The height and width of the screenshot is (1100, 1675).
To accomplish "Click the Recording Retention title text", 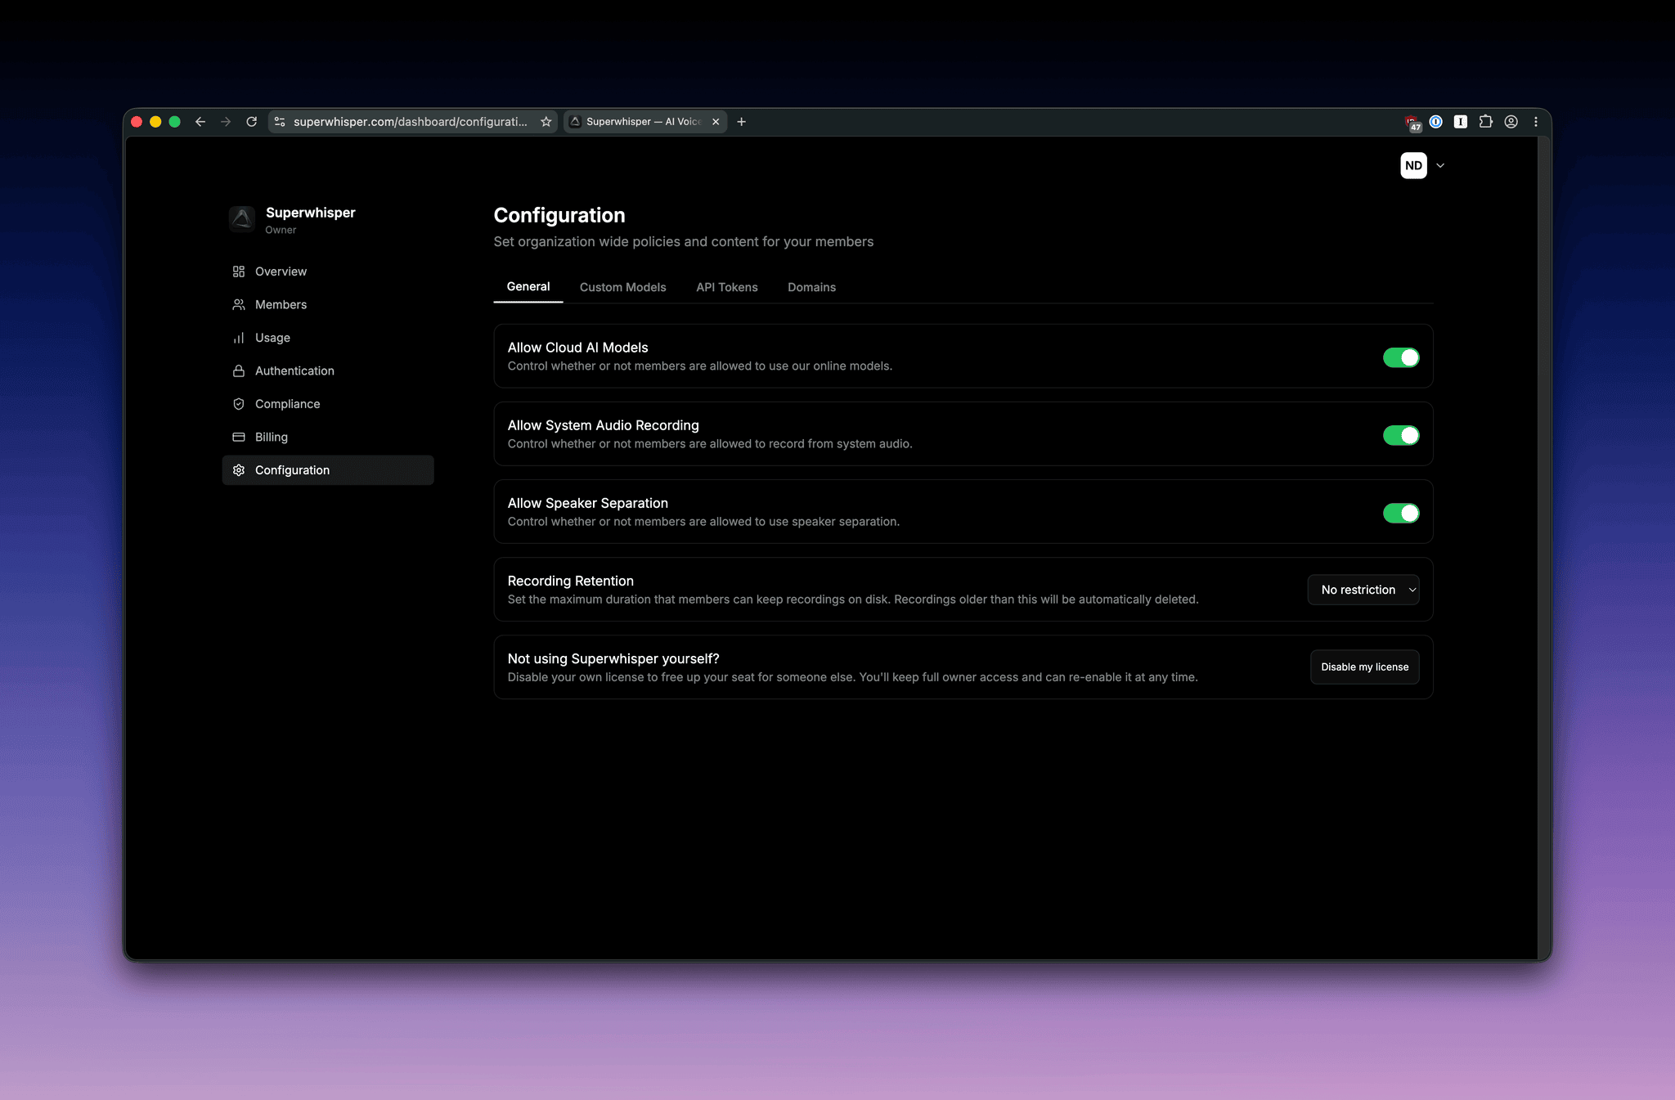I will tap(571, 581).
